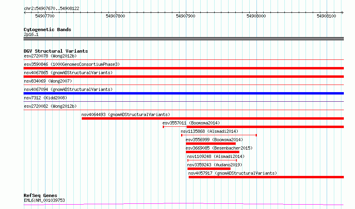Open variant esv3669085 (Besenbacher2015)
The image size is (355, 209).
click(219, 148)
